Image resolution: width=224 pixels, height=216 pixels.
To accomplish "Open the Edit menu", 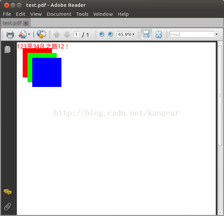I will pos(21,14).
